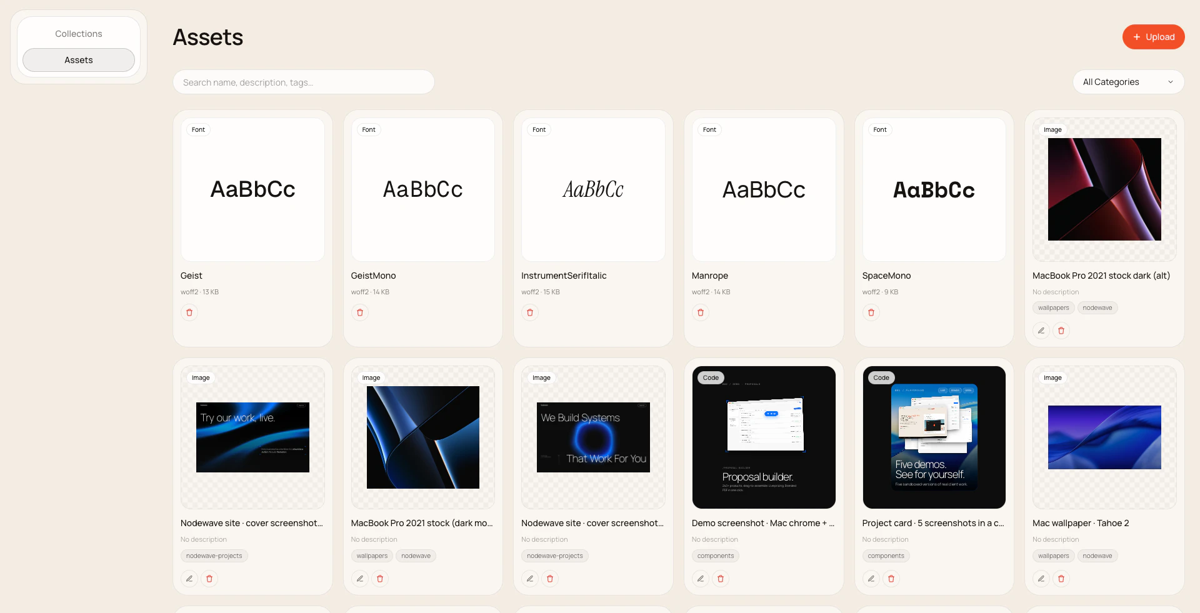
Task: Select the wallpapers tag on Mac wallpaper Tahoe 2
Action: [1052, 556]
